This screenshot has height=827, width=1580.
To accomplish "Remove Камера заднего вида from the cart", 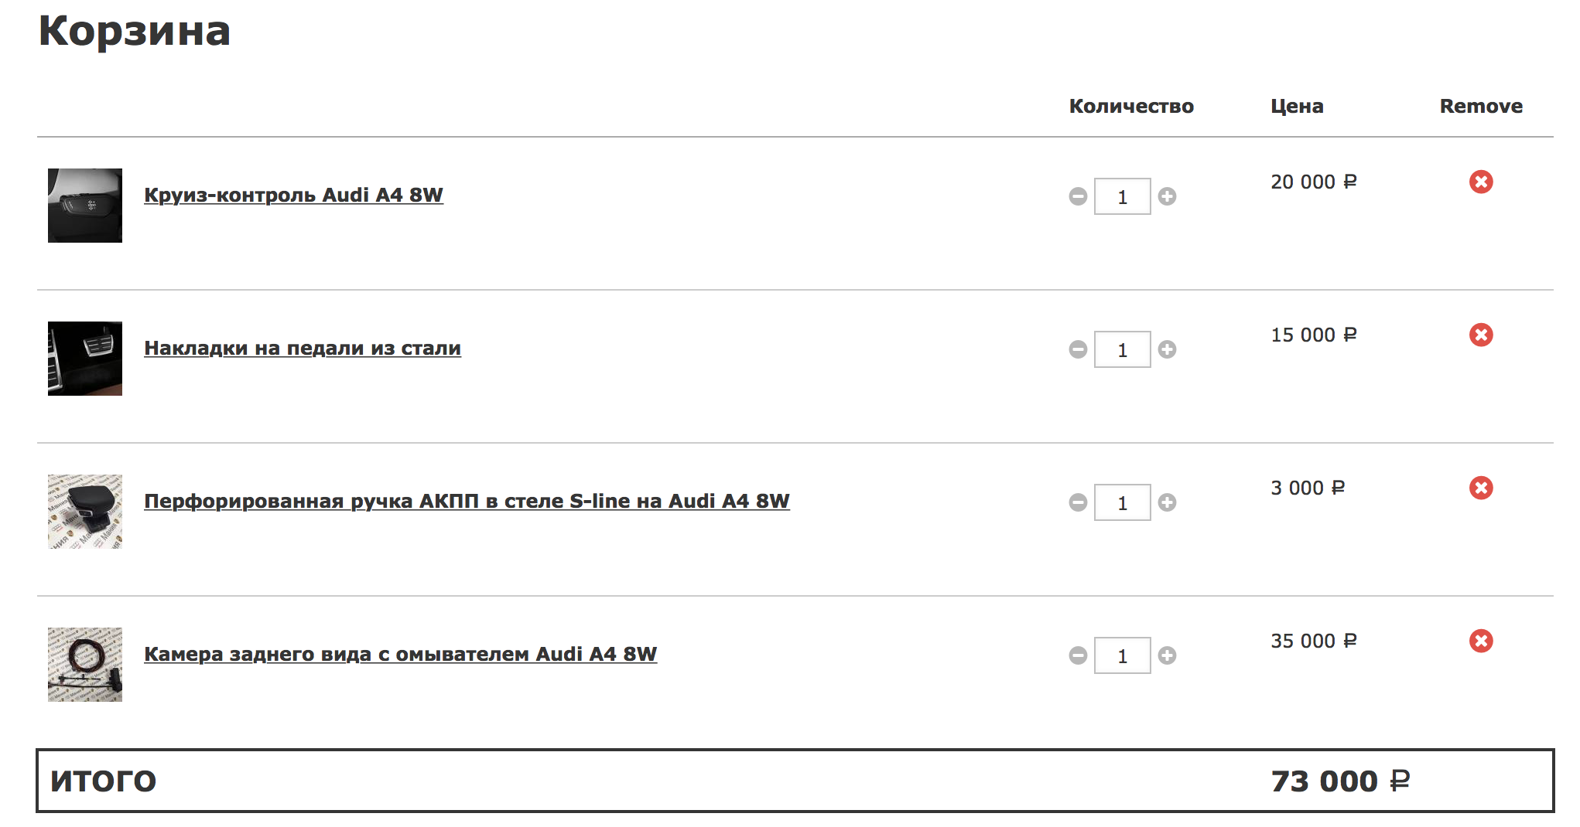I will [x=1481, y=641].
